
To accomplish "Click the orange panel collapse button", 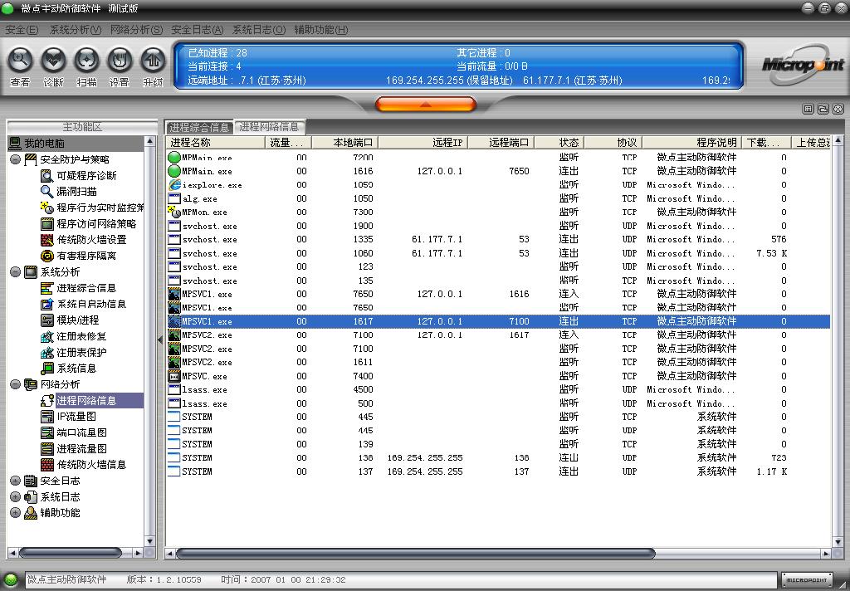I will coord(426,104).
